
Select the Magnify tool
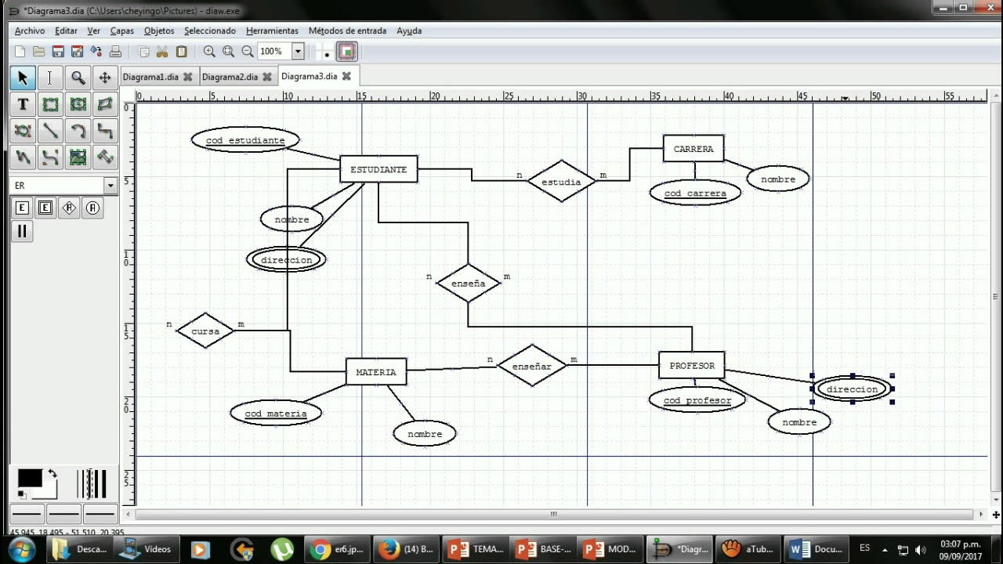[78, 78]
